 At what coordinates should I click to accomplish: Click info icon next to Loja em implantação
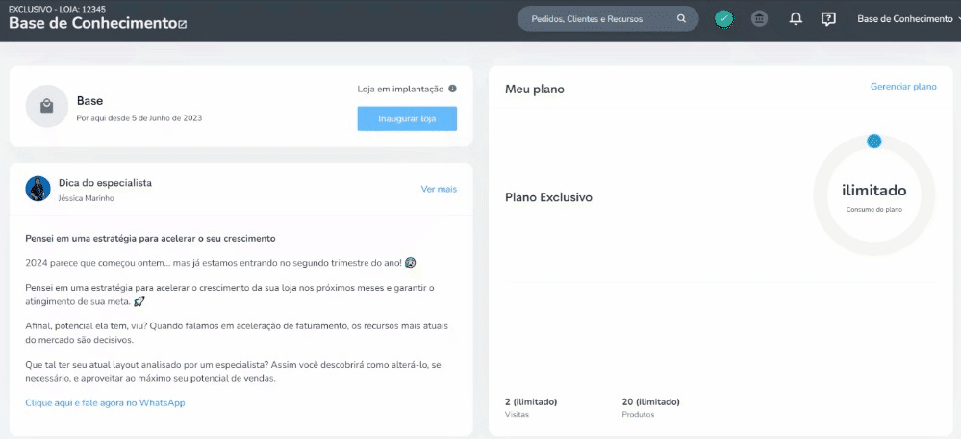pyautogui.click(x=452, y=89)
